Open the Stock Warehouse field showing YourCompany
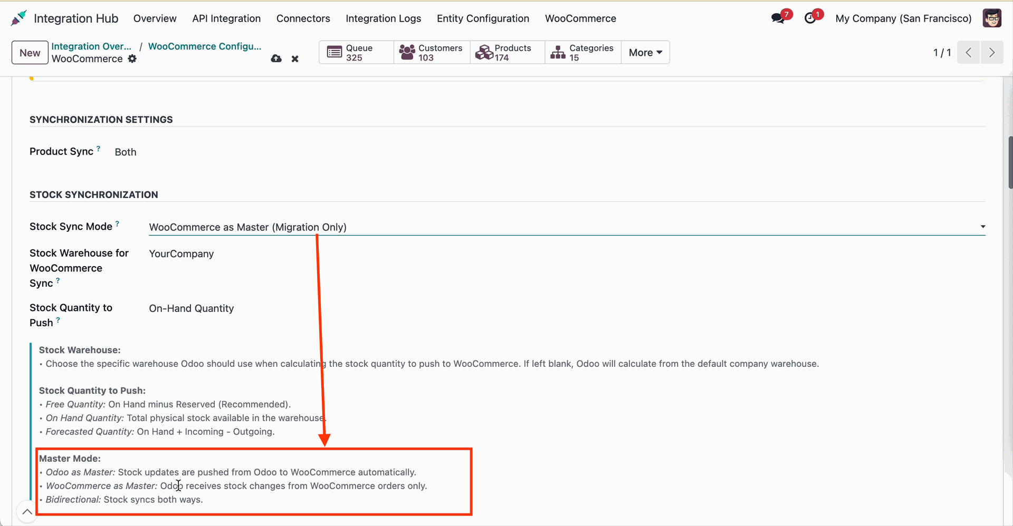The image size is (1013, 526). (181, 254)
